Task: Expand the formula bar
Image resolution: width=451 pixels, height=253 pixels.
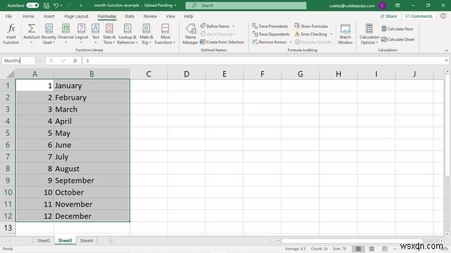Action: 446,60
